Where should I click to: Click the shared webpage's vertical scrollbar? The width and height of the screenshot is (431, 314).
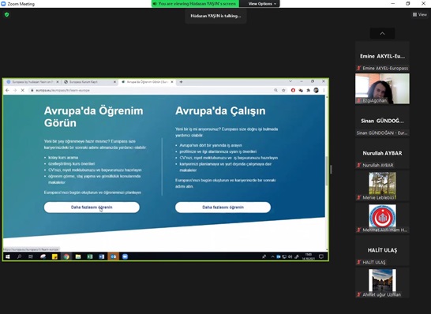tap(327, 171)
